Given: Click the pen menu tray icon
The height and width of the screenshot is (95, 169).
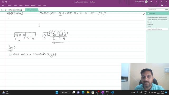Looking at the screenshot, I should point(141,92).
